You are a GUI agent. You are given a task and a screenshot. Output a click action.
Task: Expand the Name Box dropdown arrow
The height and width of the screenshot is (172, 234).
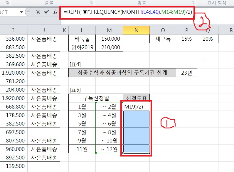point(21,12)
